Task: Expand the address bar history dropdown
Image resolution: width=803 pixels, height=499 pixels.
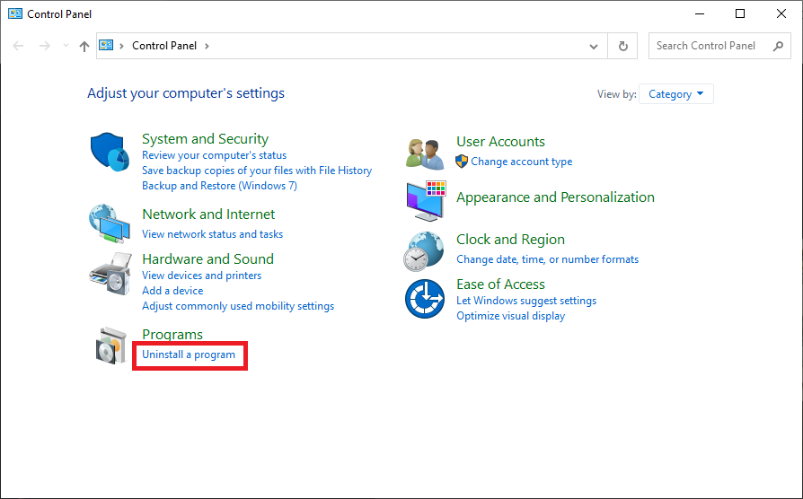Action: (x=594, y=46)
